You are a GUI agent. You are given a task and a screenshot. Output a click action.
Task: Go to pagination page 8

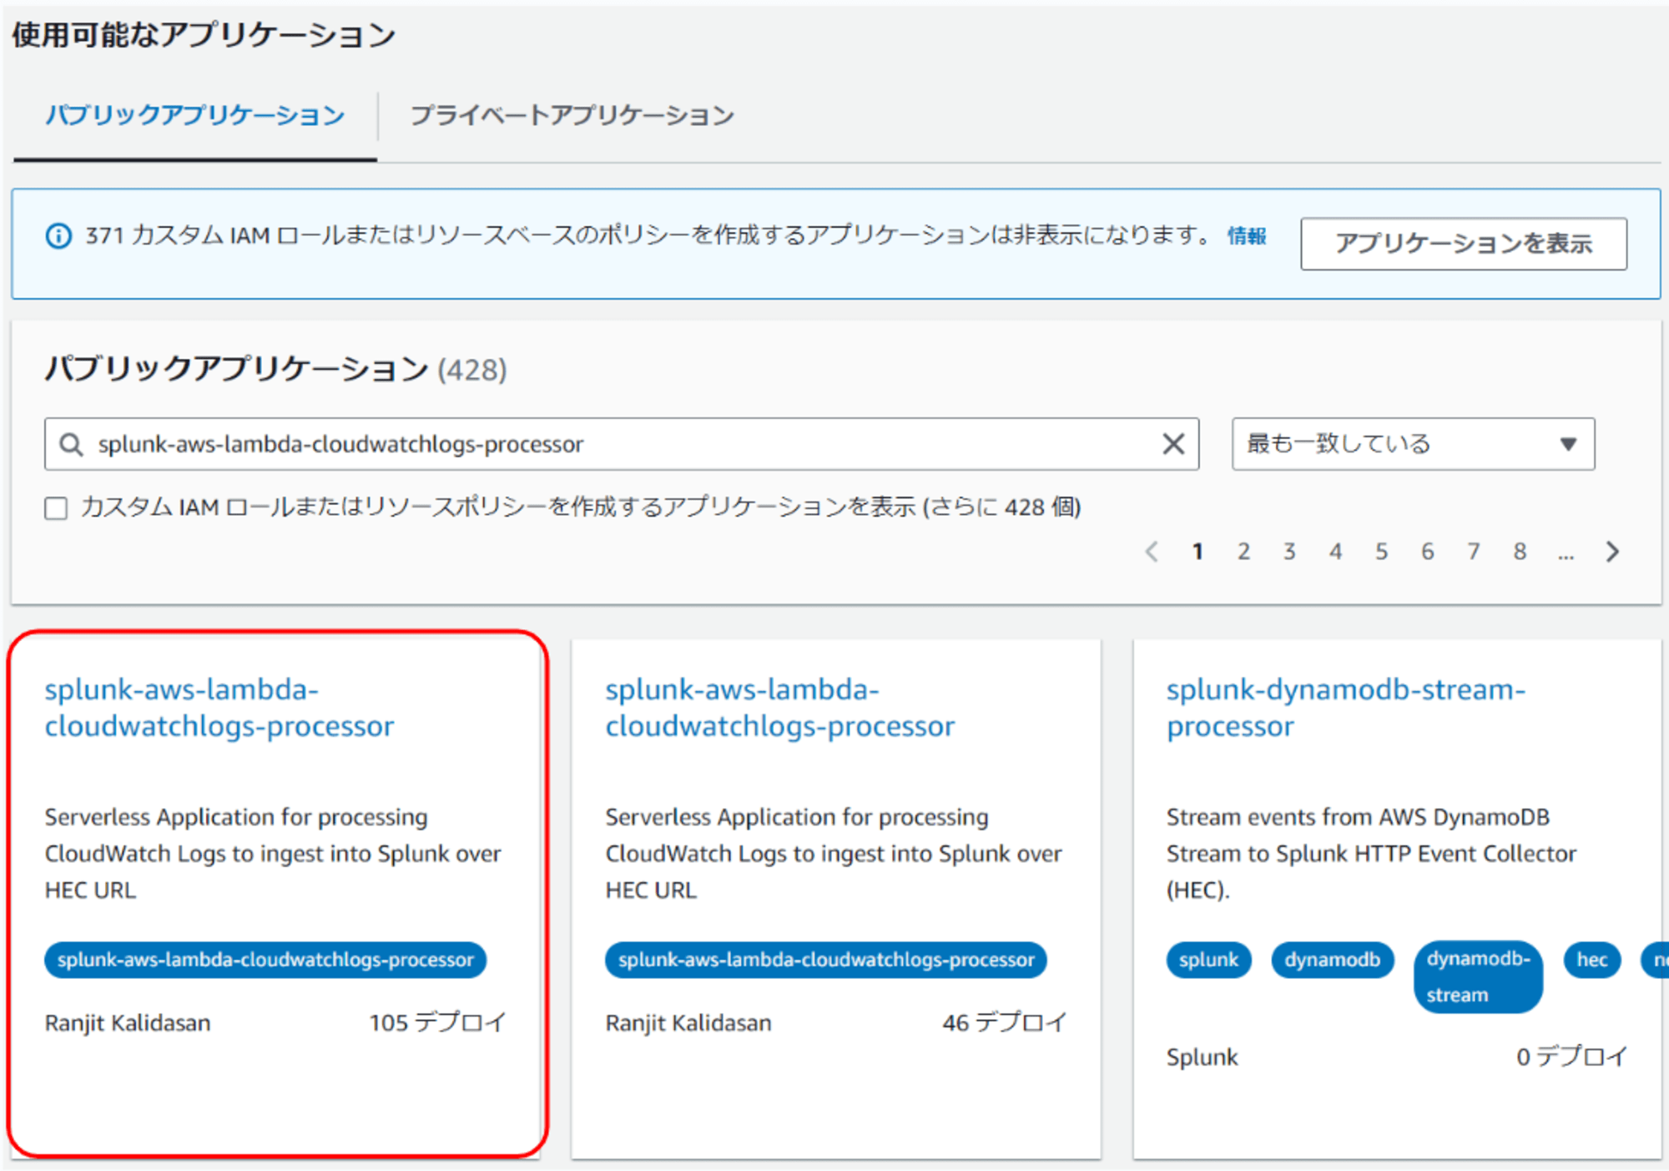pyautogui.click(x=1520, y=552)
